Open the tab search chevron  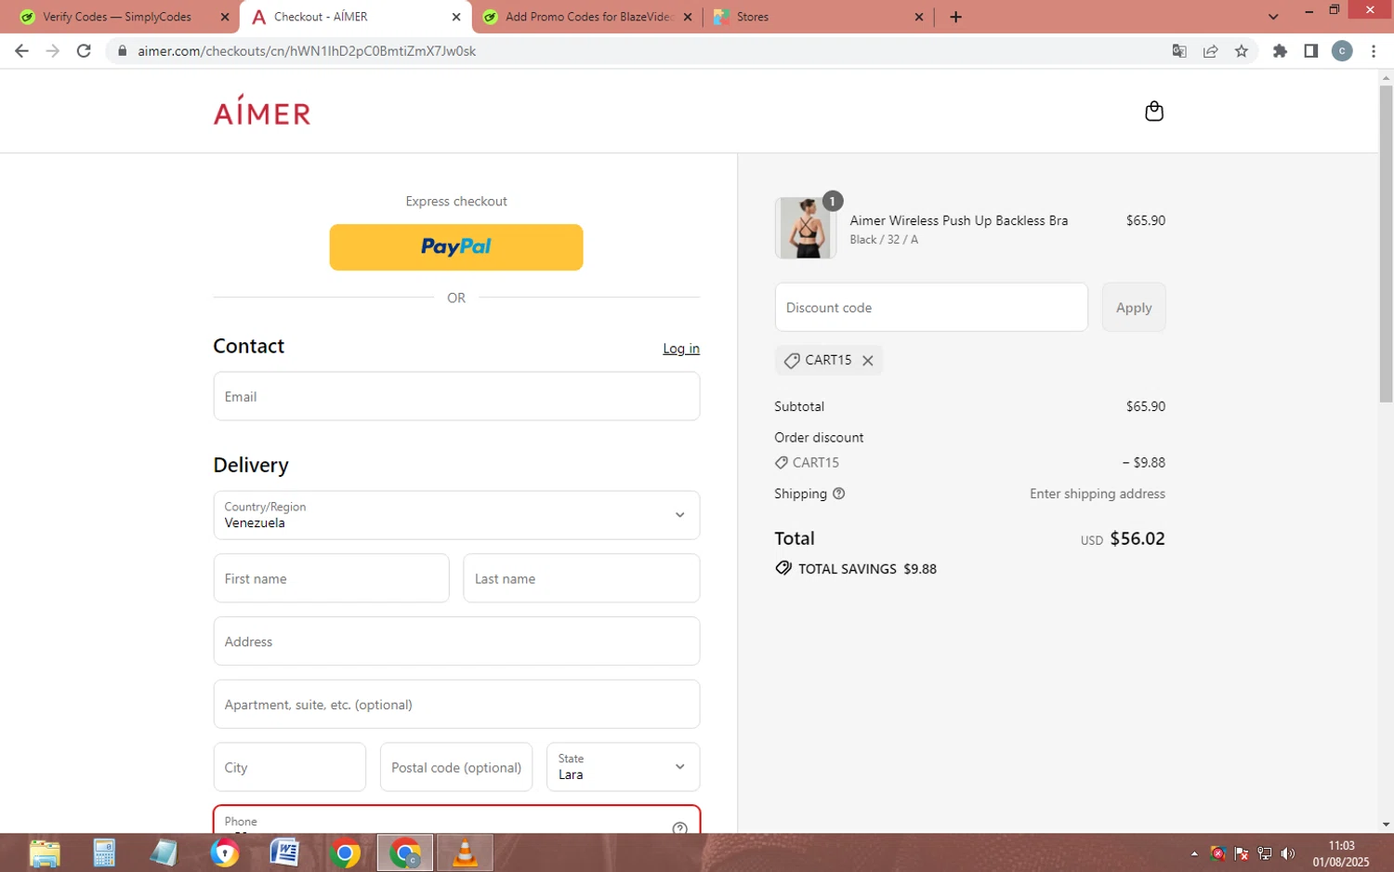pos(1273,17)
